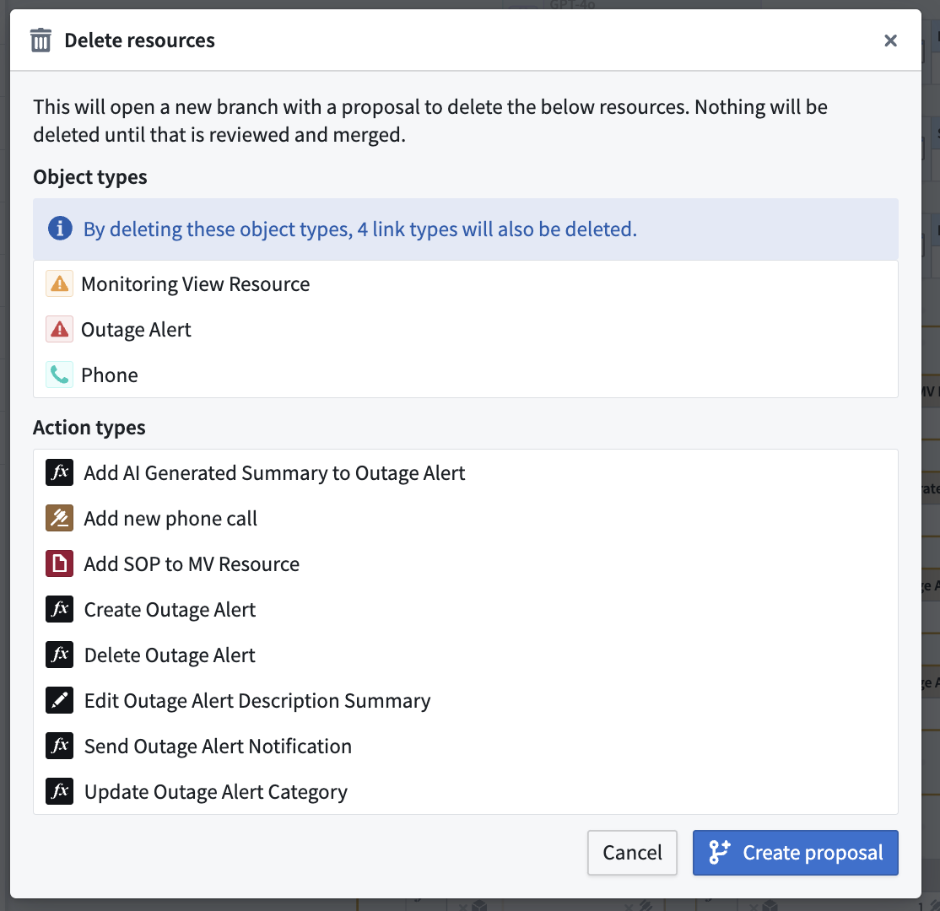Click the yellow warning icon beside Monitoring View Resource

coord(57,283)
